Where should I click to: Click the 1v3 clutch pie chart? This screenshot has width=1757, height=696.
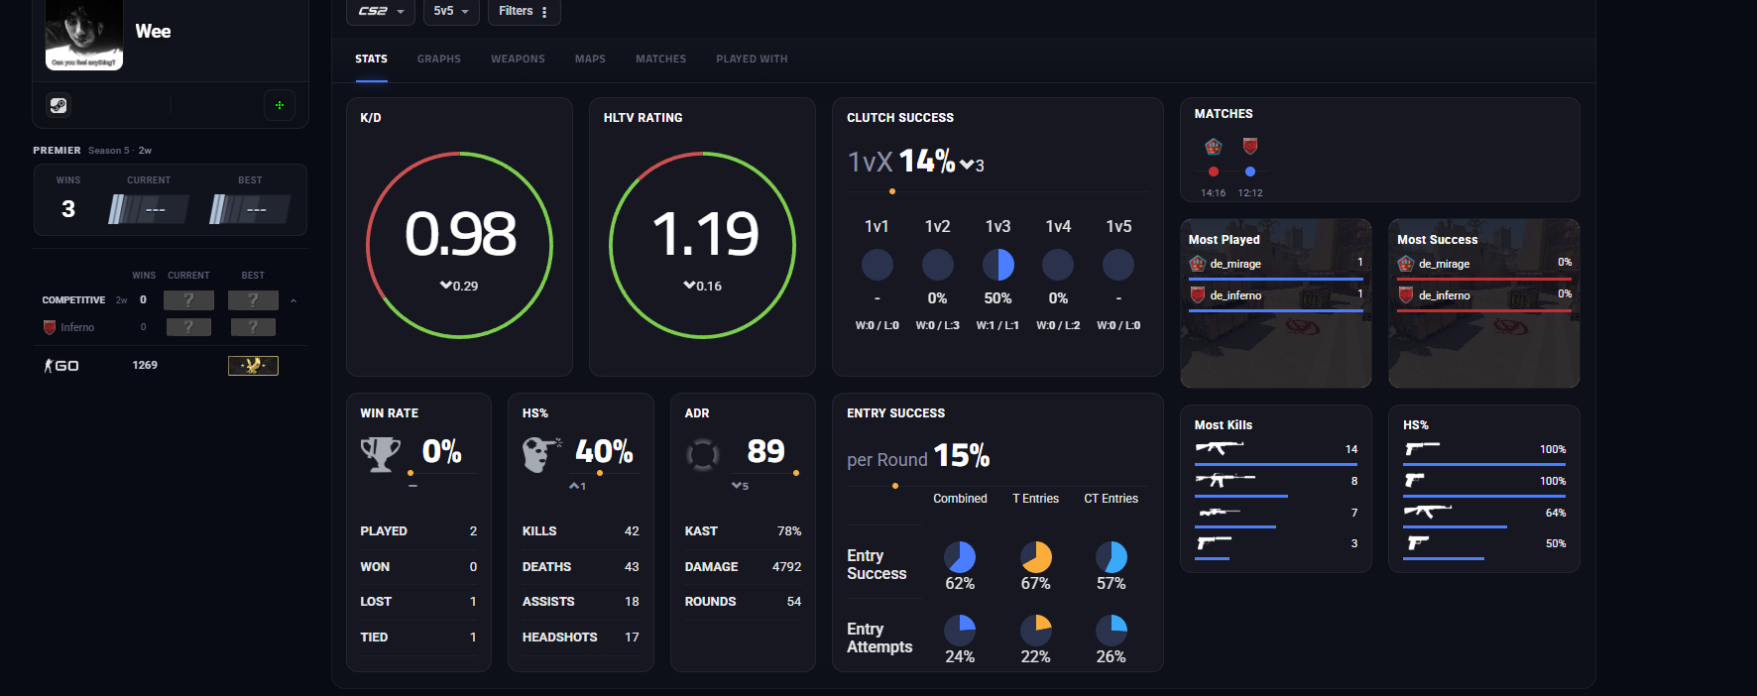(997, 265)
